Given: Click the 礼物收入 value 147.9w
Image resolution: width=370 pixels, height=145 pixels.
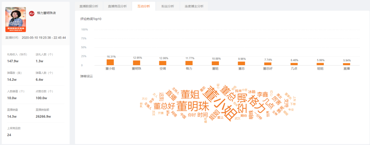Looking at the screenshot, I should (x=13, y=61).
